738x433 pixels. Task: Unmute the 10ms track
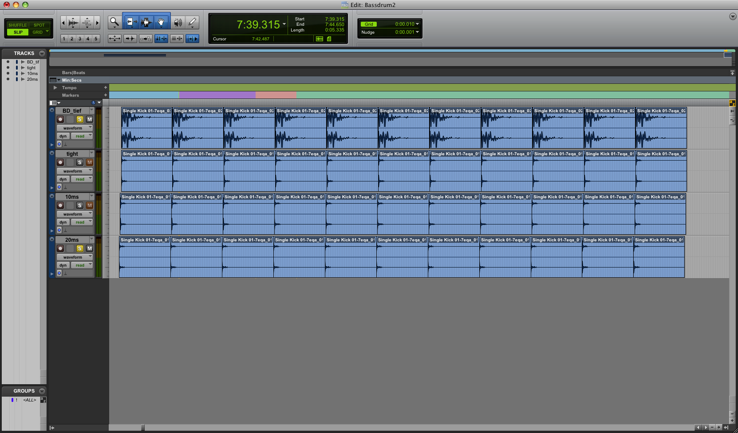tap(90, 205)
